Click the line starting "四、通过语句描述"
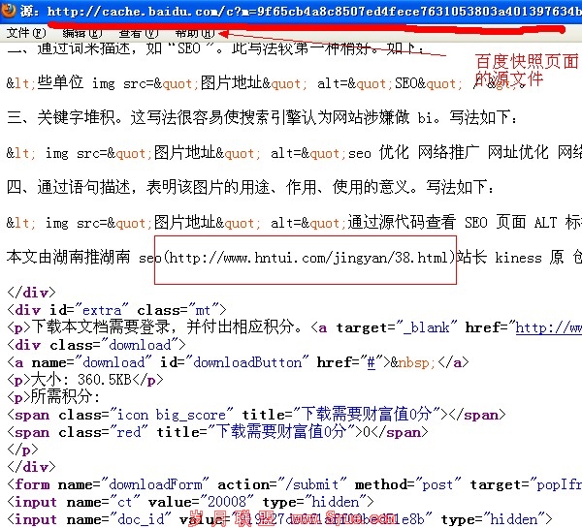This screenshot has width=582, height=528. (x=250, y=187)
